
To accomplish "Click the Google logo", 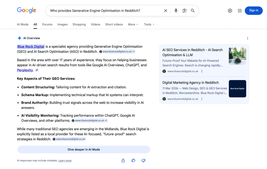I will [x=26, y=10].
